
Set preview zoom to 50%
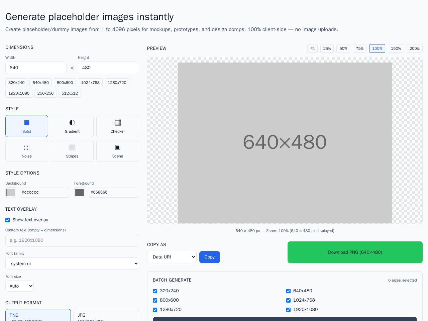[x=343, y=48]
